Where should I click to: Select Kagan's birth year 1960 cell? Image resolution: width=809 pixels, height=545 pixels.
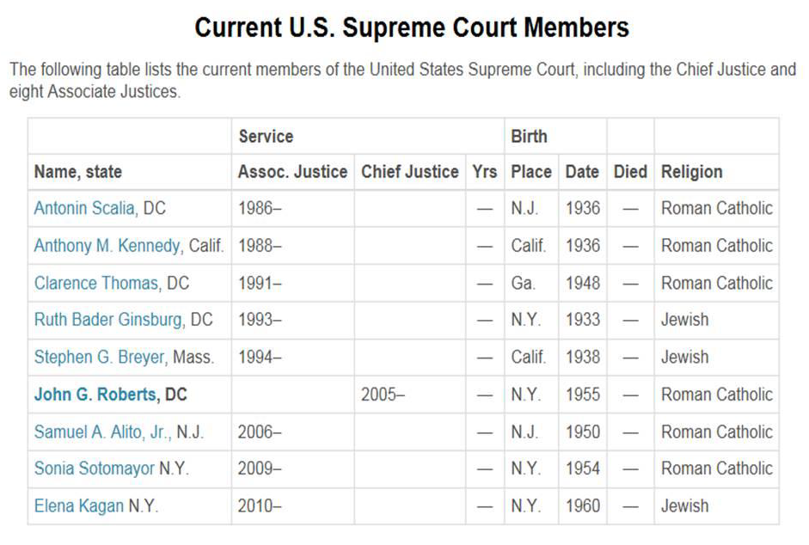coord(583,505)
